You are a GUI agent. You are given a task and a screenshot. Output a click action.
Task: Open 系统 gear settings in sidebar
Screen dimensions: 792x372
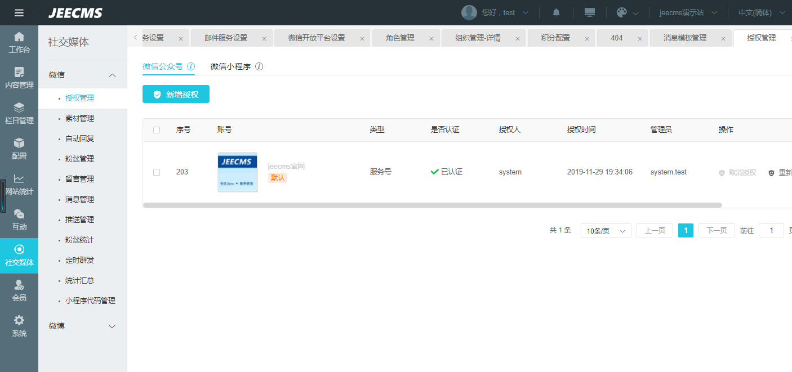(x=19, y=326)
